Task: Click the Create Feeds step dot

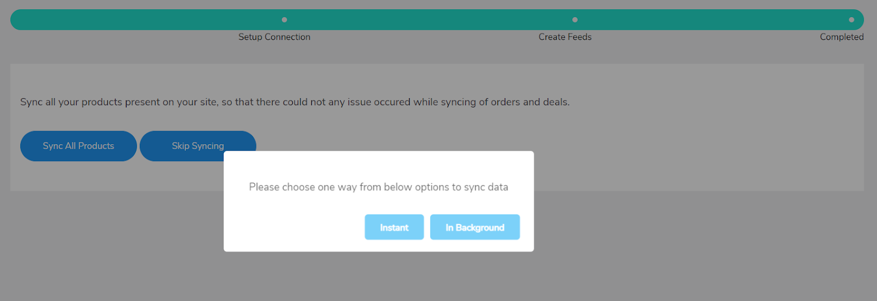Action: (x=574, y=20)
